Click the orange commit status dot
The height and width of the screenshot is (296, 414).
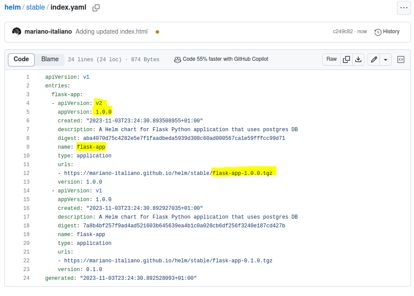pyautogui.click(x=157, y=31)
